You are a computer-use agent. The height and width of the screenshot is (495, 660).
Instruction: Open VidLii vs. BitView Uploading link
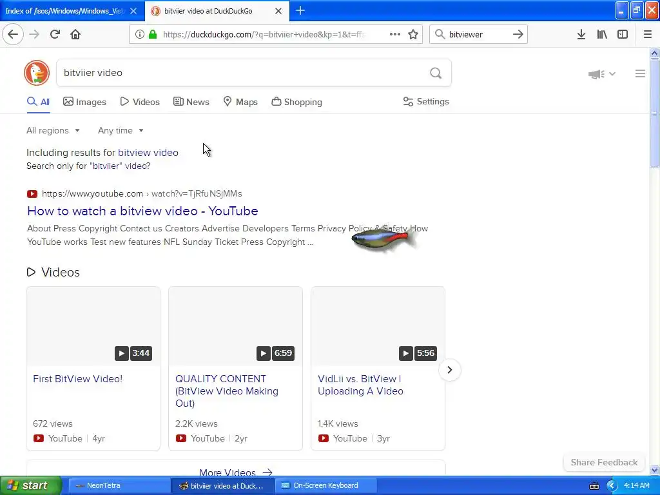pyautogui.click(x=360, y=385)
